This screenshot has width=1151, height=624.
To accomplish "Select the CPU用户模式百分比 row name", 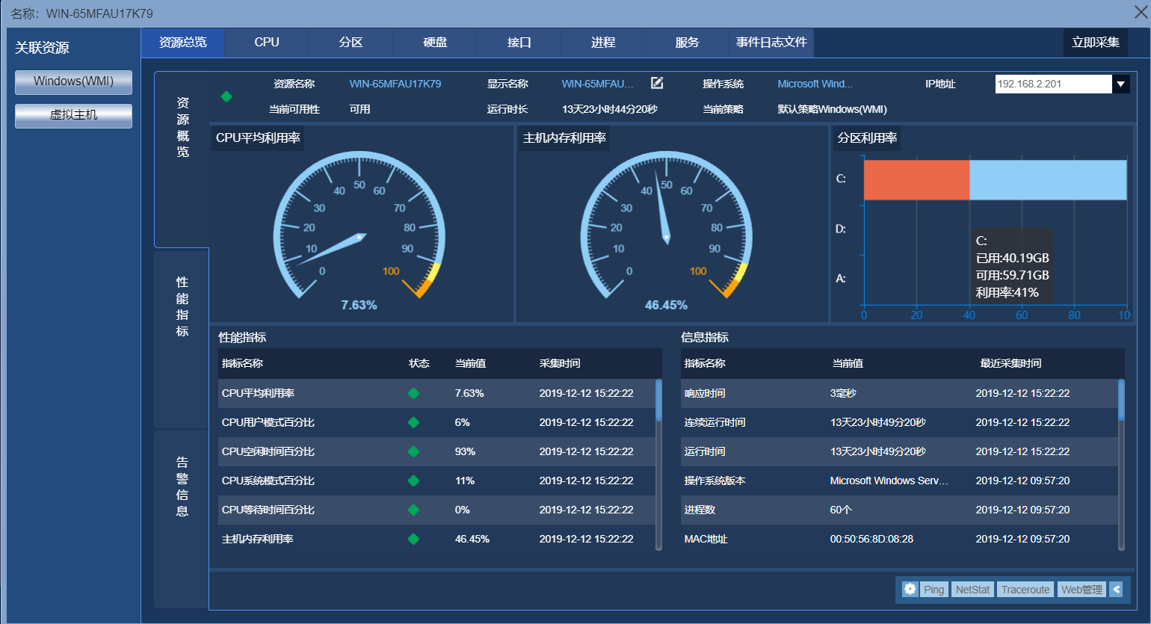I will pos(268,422).
